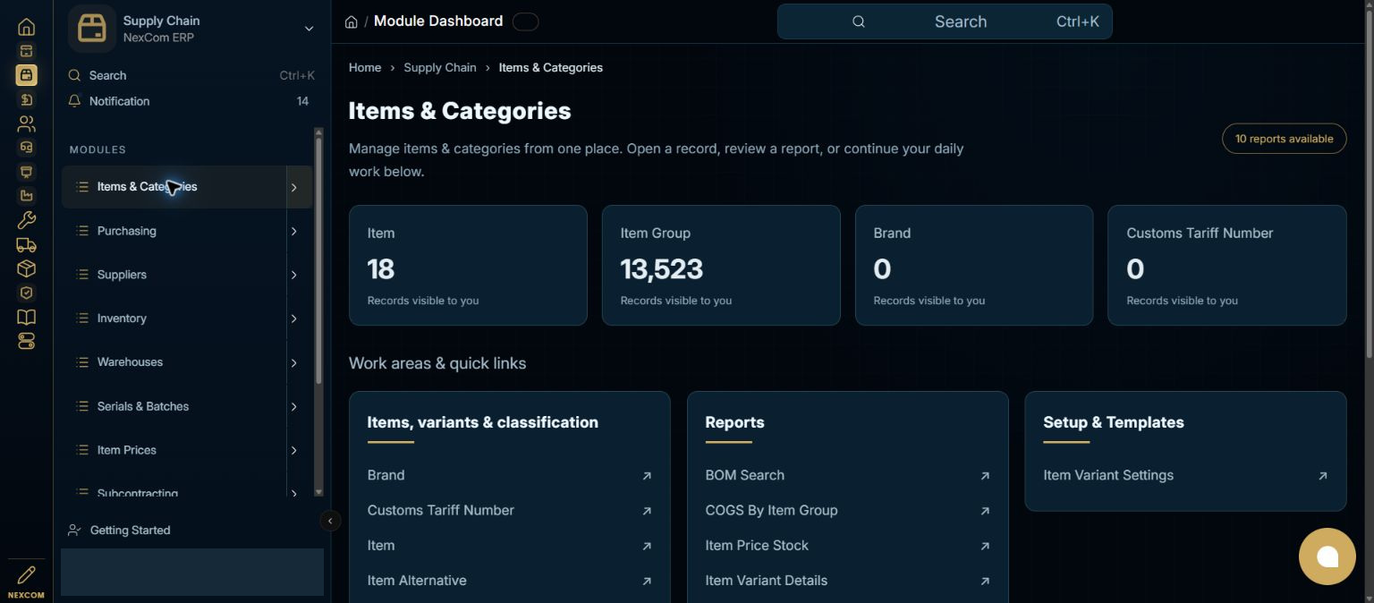Click arrow icon beside Customs Tariff Number link
The image size is (1374, 603).
[647, 511]
